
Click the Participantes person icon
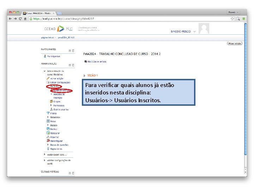pyautogui.click(x=45, y=56)
